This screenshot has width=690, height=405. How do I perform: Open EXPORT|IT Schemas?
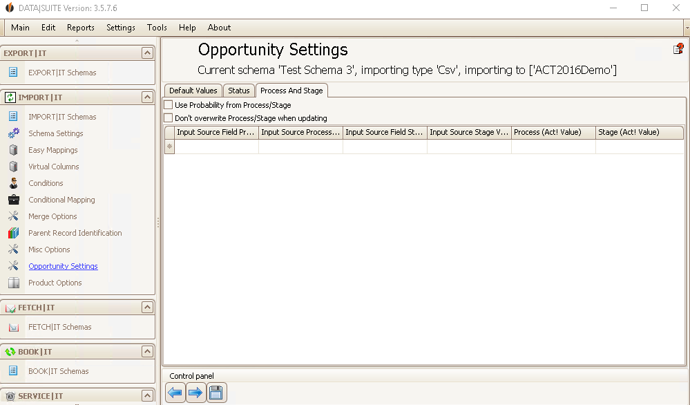(x=62, y=73)
